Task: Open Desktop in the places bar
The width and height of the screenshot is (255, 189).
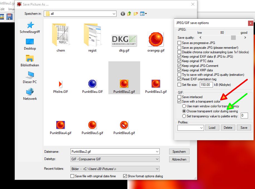Action: [x=30, y=44]
